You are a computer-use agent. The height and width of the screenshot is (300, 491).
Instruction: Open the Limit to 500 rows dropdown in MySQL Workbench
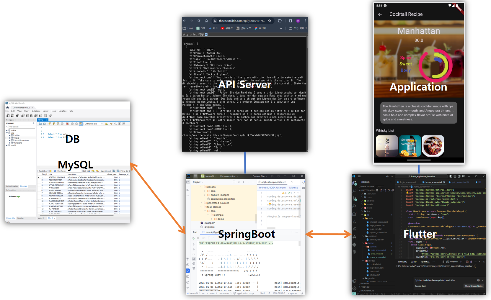coord(93,124)
